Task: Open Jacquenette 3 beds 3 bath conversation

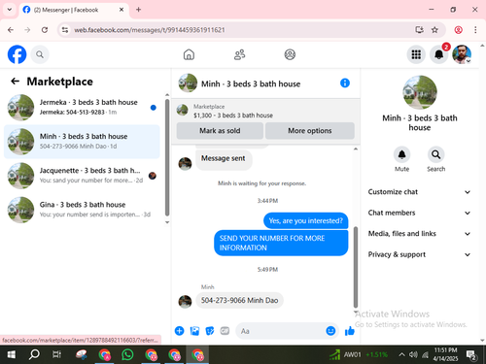Action: coord(82,176)
